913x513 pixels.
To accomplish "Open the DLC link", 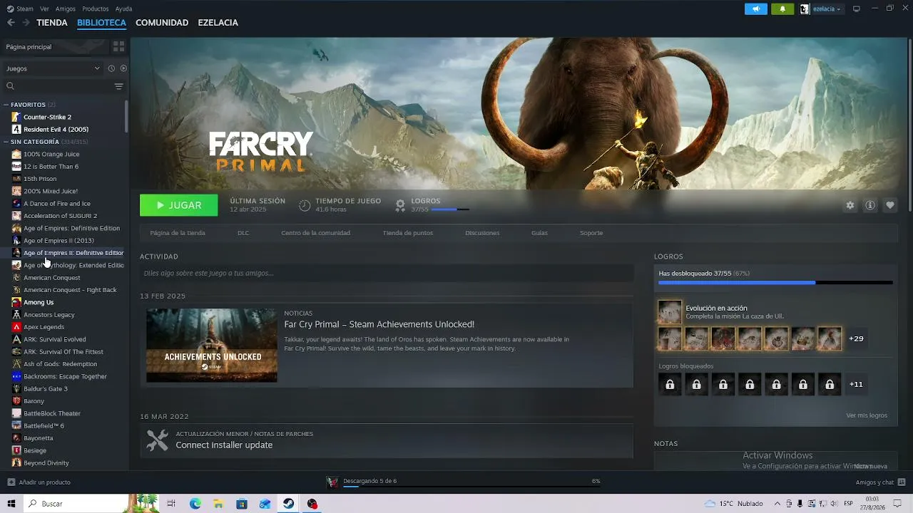I will [243, 233].
